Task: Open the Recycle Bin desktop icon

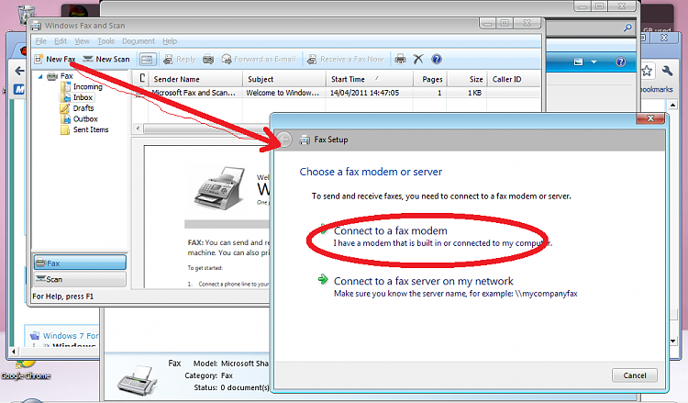Action: (26, 13)
